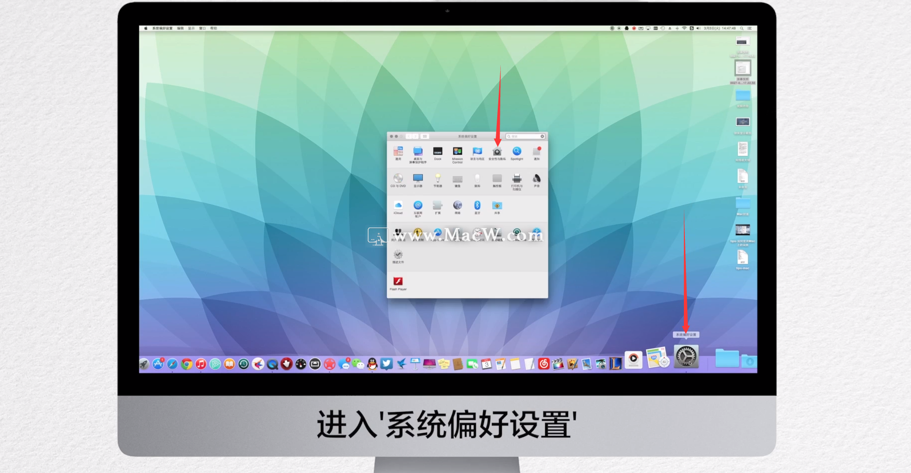Open 触控板 (Trackpad) preference pane

click(x=497, y=180)
